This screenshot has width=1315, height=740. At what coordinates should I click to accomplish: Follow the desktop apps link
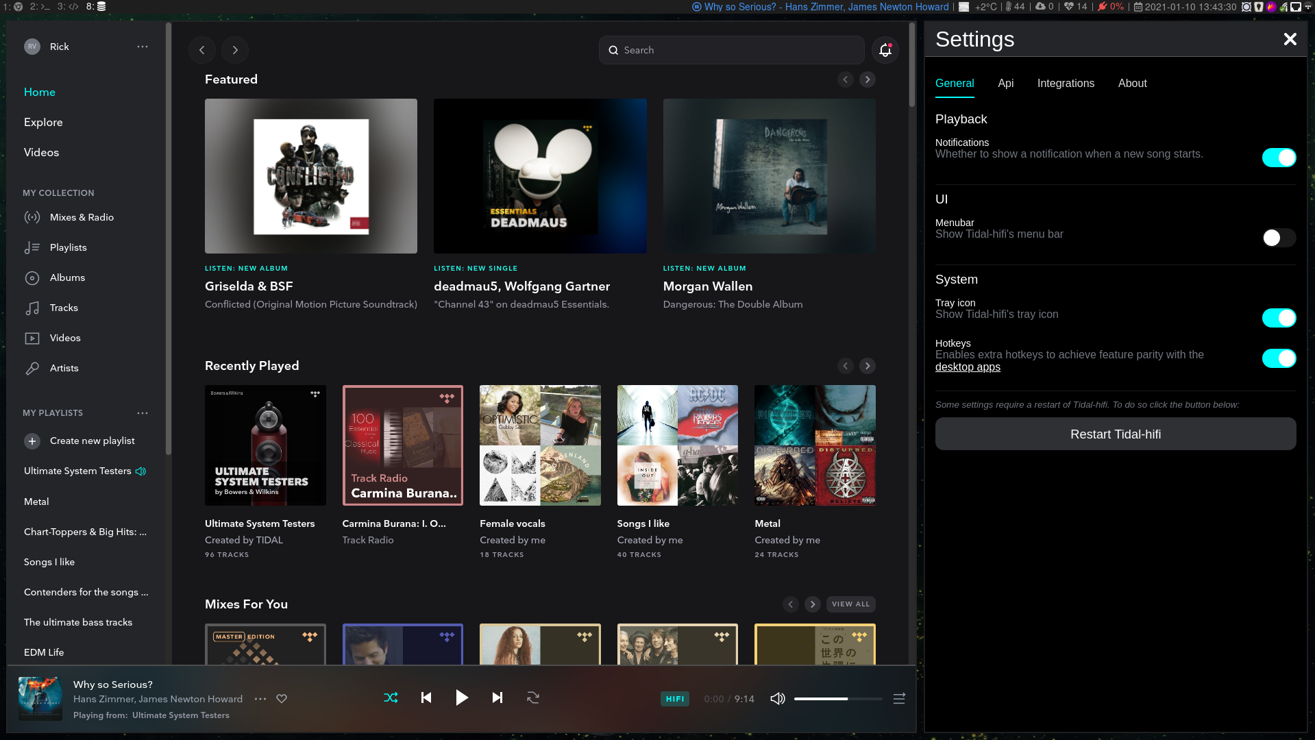968,367
